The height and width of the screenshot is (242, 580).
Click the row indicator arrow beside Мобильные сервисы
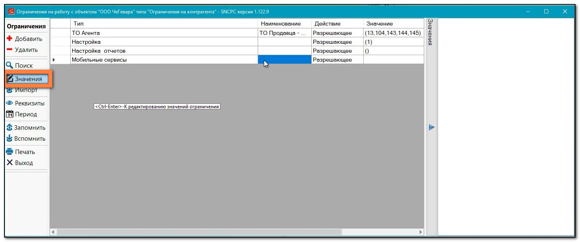(x=54, y=60)
